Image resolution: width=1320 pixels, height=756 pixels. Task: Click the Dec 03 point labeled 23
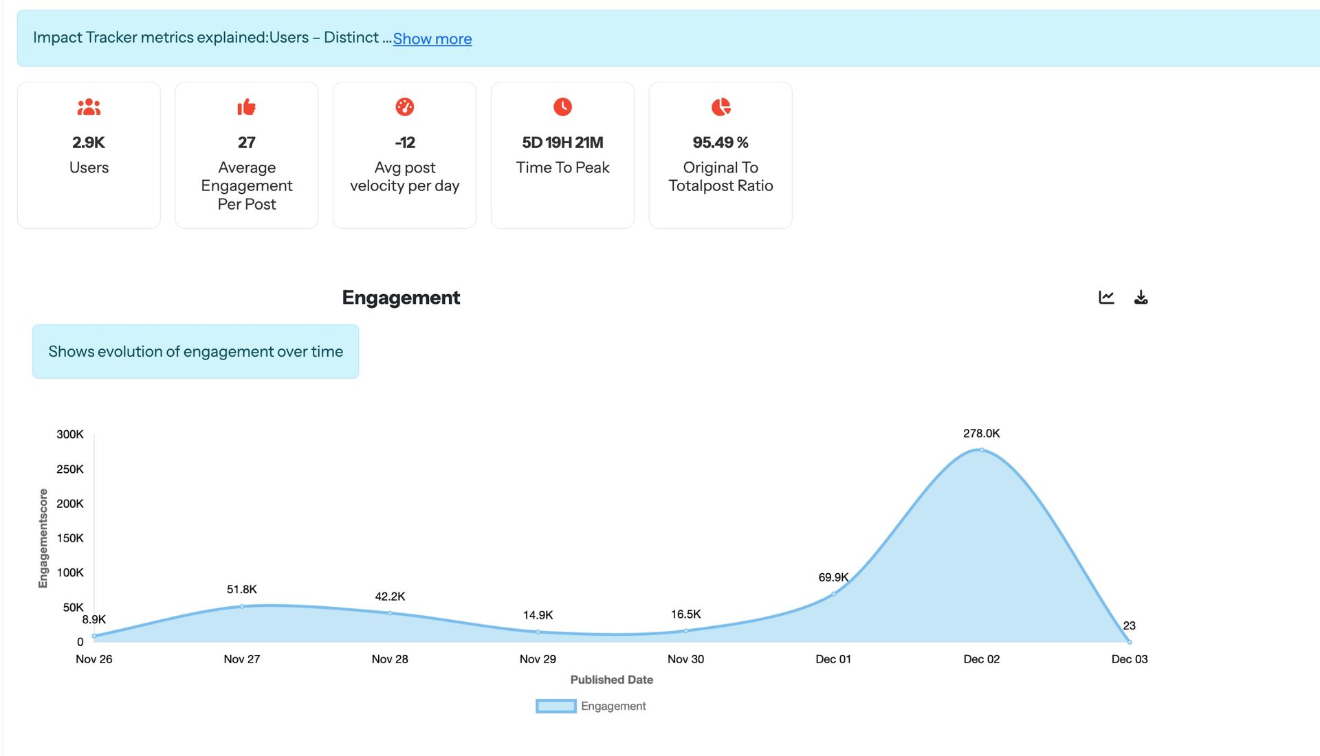tap(1129, 642)
